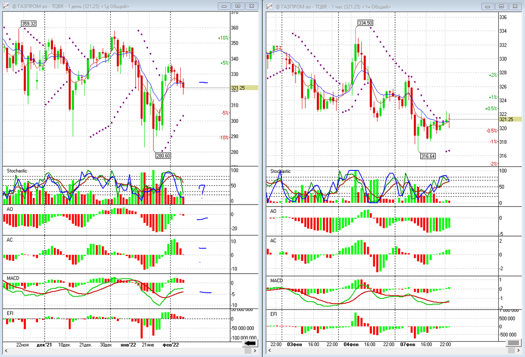
Task: Click the '03фев' date label on hourly time axis
Action: point(294,345)
